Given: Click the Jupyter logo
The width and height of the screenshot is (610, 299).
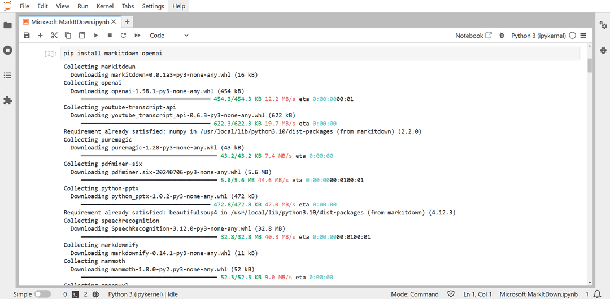Looking at the screenshot, I should pos(7,6).
